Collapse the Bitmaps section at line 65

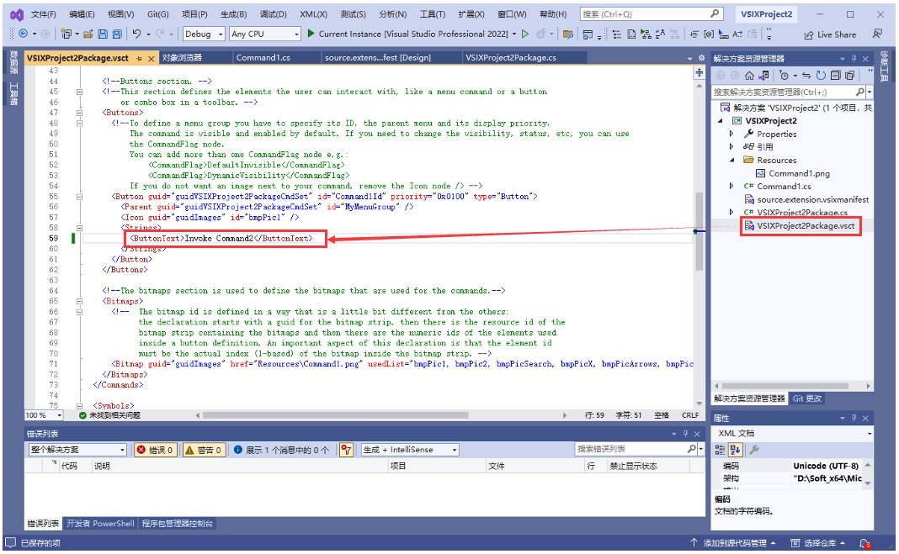(79, 301)
